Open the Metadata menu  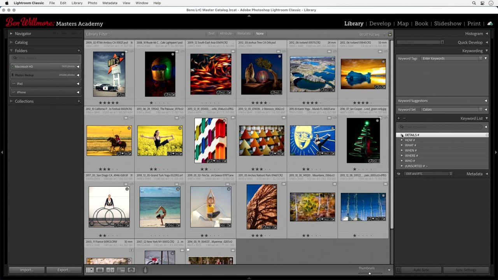pos(110,3)
